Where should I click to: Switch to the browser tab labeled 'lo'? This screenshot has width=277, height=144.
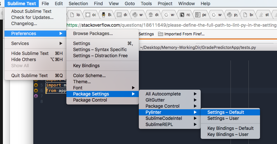tap(75, 15)
